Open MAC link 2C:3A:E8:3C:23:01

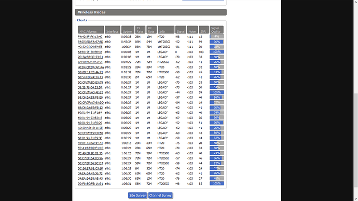90,57
